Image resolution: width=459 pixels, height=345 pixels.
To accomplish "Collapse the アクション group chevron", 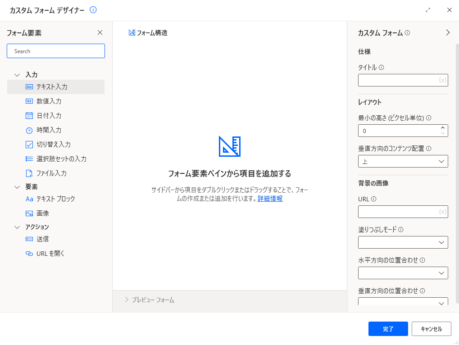I will [17, 227].
